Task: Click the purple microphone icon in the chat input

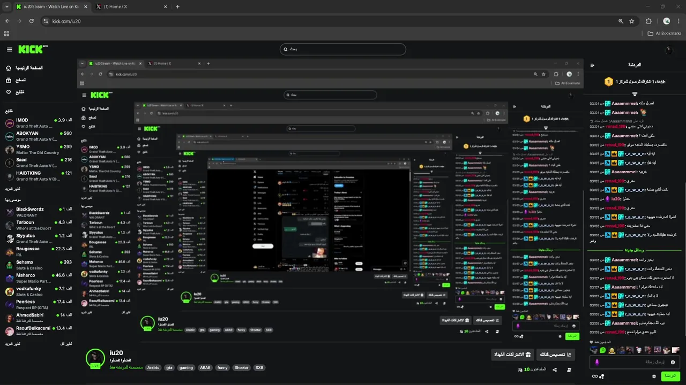Action: [x=596, y=362]
